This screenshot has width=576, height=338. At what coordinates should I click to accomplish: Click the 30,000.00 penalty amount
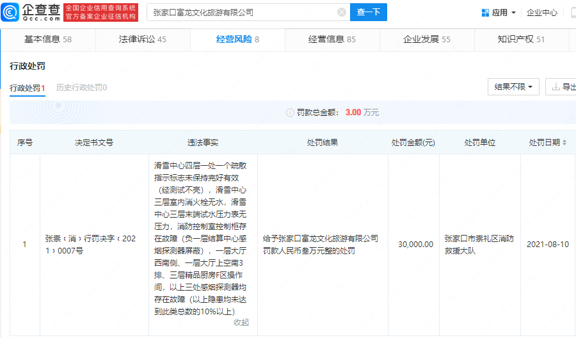pos(415,245)
